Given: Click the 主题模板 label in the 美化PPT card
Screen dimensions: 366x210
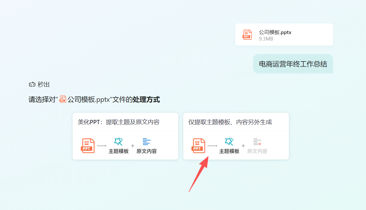Looking at the screenshot, I should tap(119, 151).
